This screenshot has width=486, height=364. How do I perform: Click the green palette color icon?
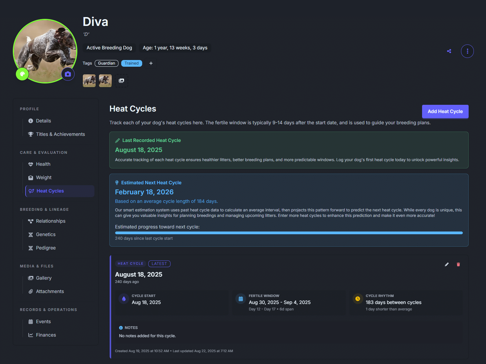click(22, 74)
